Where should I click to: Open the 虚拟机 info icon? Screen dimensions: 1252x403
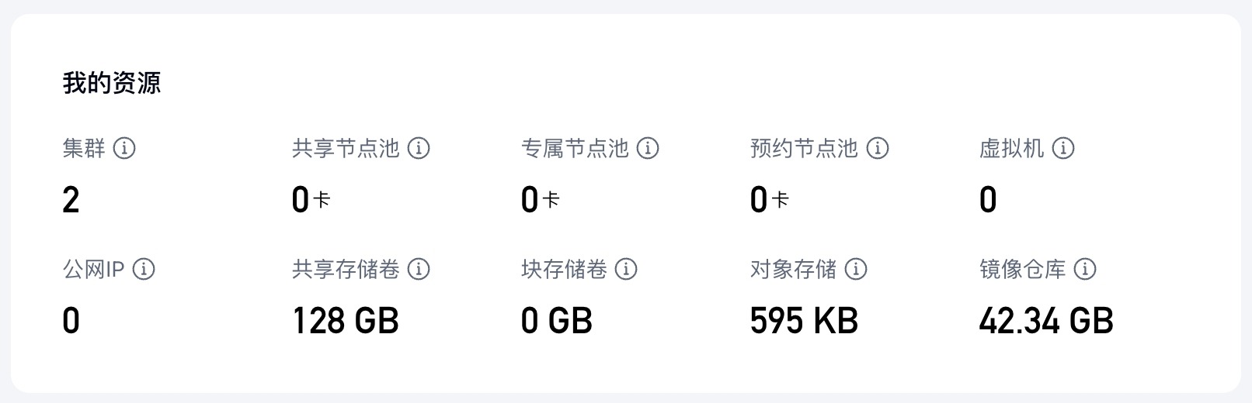pos(1063,148)
